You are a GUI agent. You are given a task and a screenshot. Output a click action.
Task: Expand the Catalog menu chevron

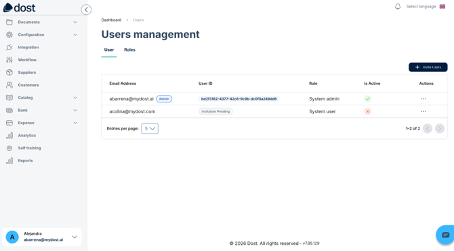(x=75, y=98)
